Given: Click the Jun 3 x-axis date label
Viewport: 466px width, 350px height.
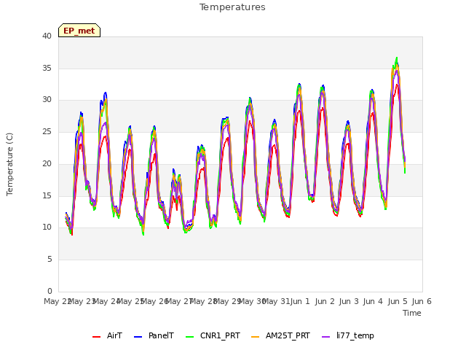Looking at the screenshot, I should [x=349, y=301].
